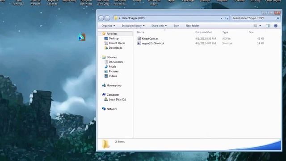The height and width of the screenshot is (161, 286).
Task: Click the Burn toolbar button
Action: (176, 26)
